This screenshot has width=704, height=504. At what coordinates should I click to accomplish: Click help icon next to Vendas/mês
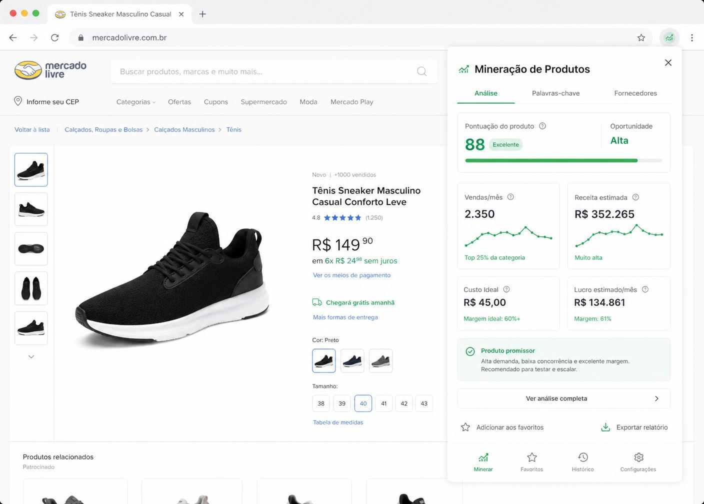coord(510,197)
